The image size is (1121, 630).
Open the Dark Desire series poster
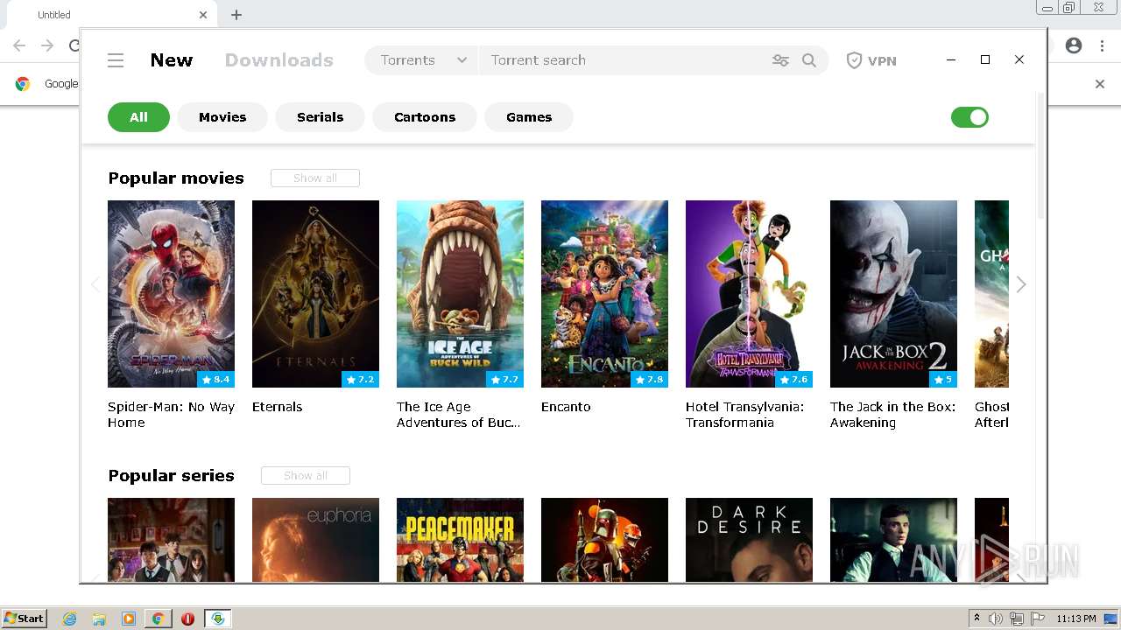[x=749, y=540]
